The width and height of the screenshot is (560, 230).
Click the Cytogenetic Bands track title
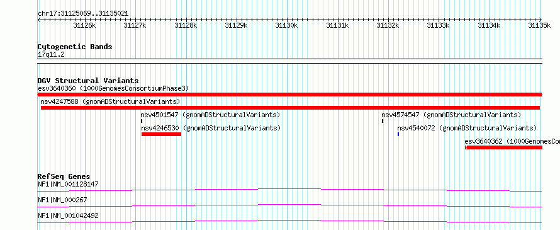coord(75,47)
